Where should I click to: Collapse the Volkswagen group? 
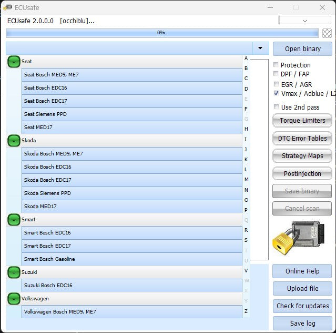[14, 299]
